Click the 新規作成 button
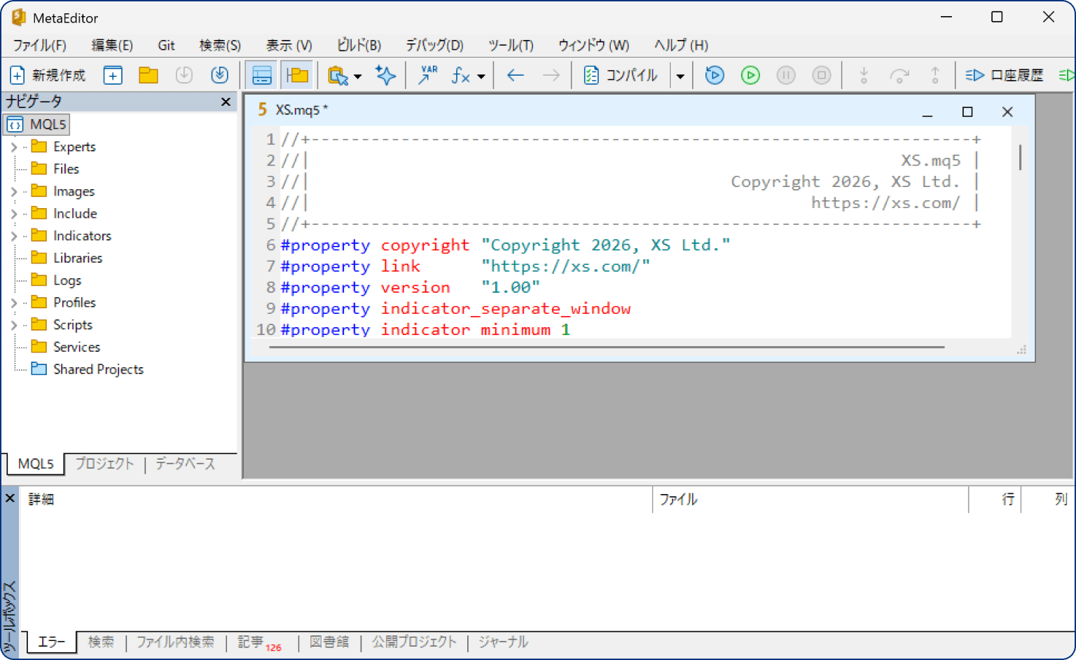The image size is (1076, 660). click(48, 75)
